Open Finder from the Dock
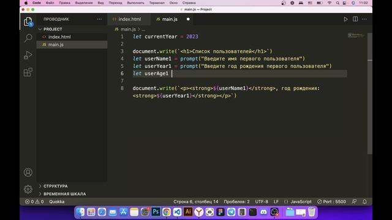Viewport: 392px width, 220px height. click(80, 212)
